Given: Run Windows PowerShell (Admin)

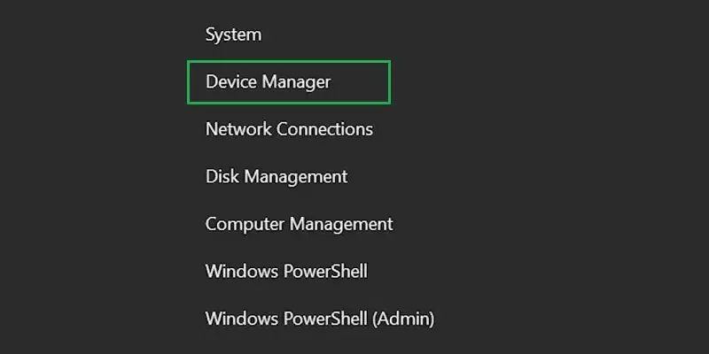Looking at the screenshot, I should tap(319, 318).
